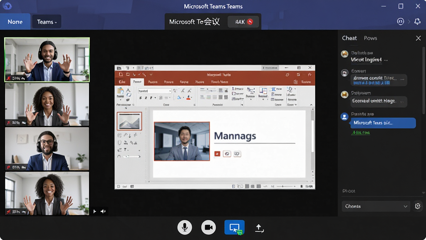Click the notes icon at status bar left
This screenshot has height=240, width=426.
tap(119, 186)
